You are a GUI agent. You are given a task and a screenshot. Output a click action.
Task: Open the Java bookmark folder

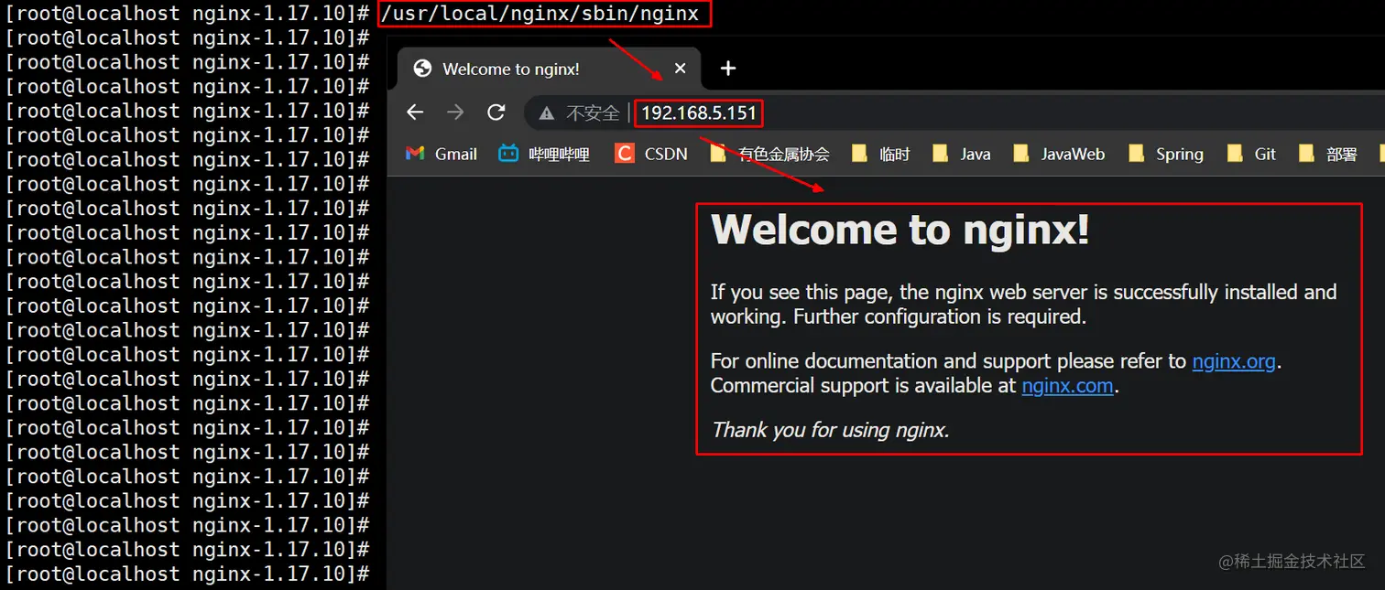[x=962, y=154]
